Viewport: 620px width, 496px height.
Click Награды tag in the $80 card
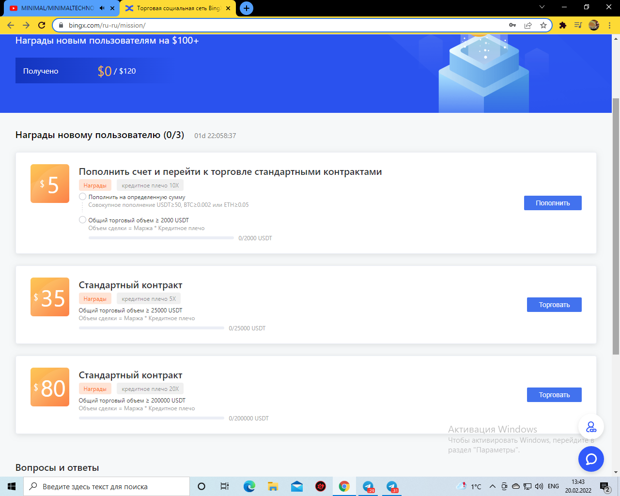click(x=95, y=389)
